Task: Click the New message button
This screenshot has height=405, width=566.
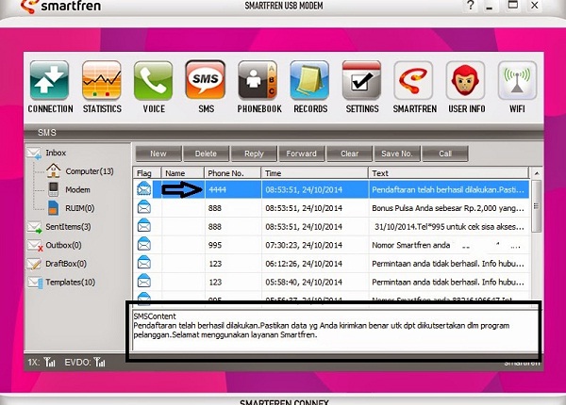Action: (x=158, y=154)
